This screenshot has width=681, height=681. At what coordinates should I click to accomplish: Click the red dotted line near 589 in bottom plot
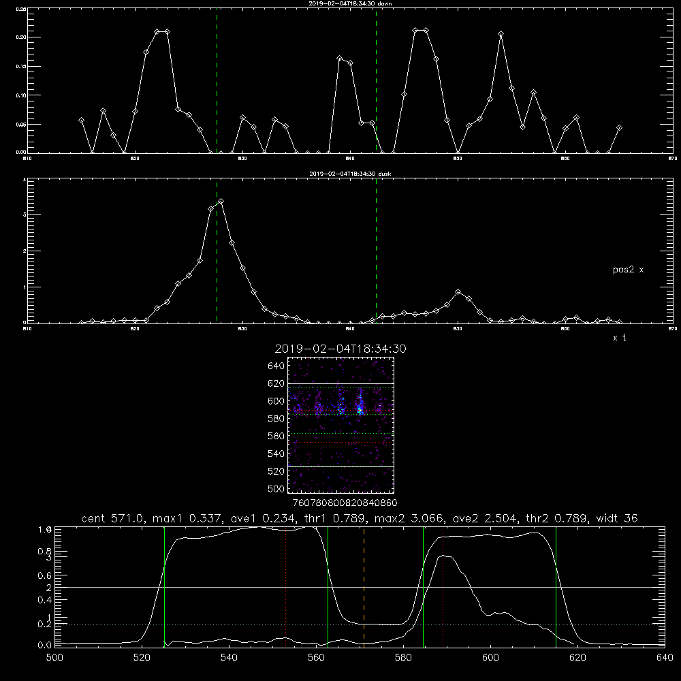click(x=443, y=586)
